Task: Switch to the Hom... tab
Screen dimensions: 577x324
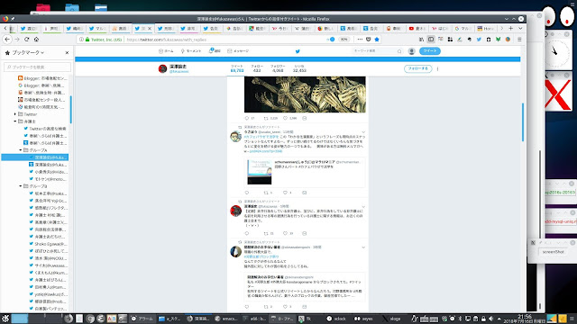Action: point(485,28)
